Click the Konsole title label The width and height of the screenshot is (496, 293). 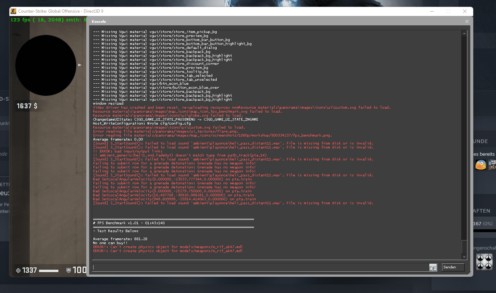point(99,22)
